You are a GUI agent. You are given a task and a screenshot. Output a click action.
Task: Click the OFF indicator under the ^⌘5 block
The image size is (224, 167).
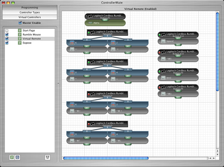178,62
